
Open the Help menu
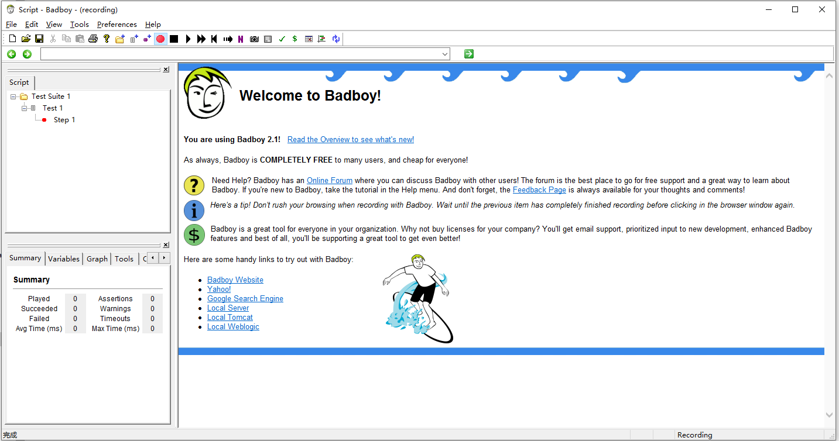pyautogui.click(x=153, y=25)
